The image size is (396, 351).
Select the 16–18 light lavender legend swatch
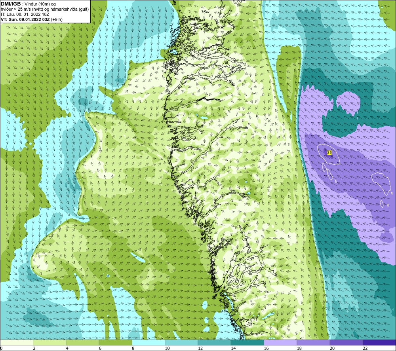280,342
